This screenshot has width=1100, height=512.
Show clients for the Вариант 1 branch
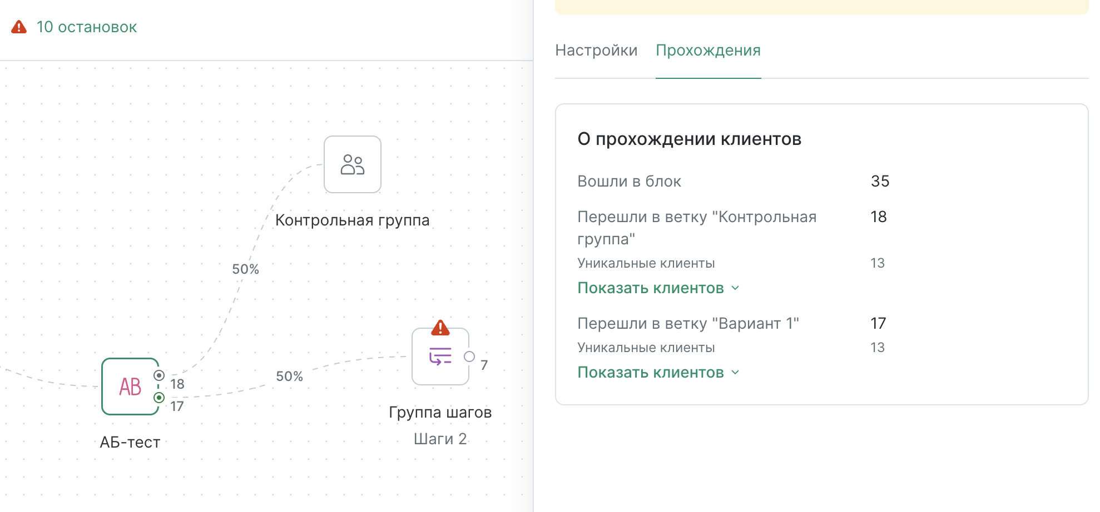(x=650, y=373)
